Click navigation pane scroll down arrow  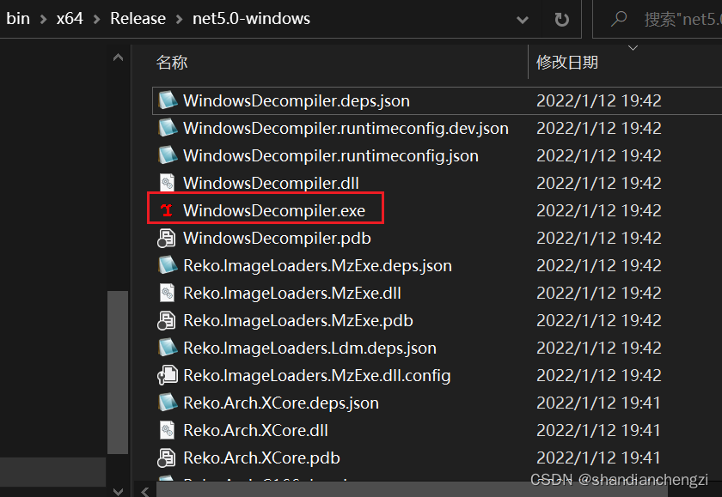118,491
